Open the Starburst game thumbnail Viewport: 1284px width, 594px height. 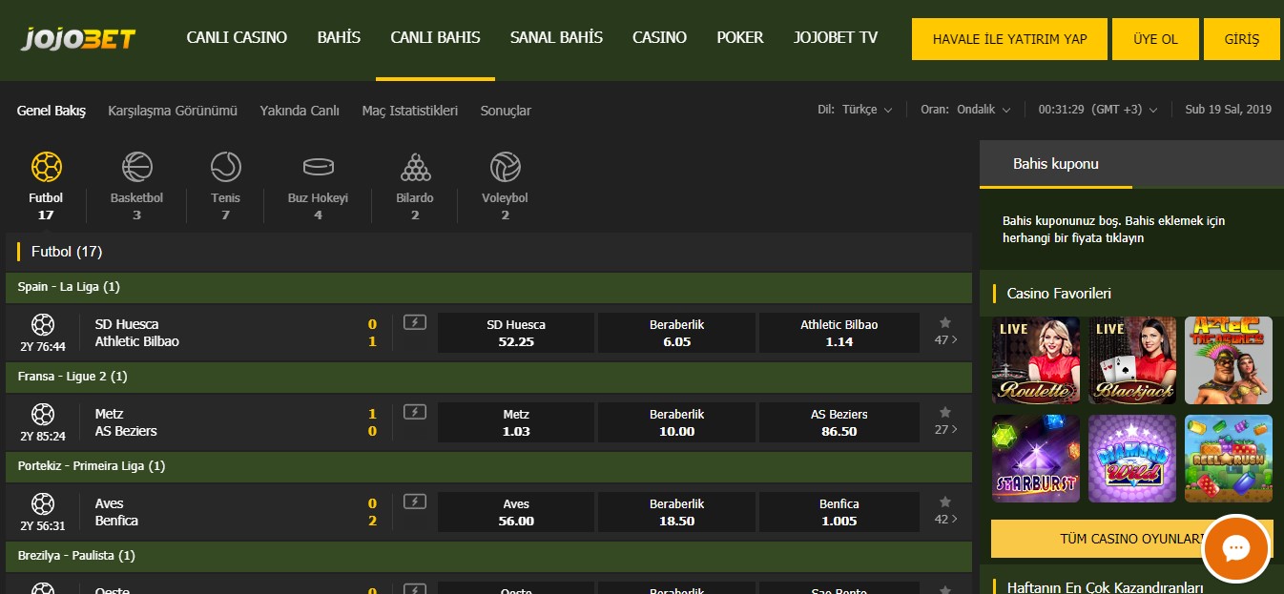tap(1036, 458)
